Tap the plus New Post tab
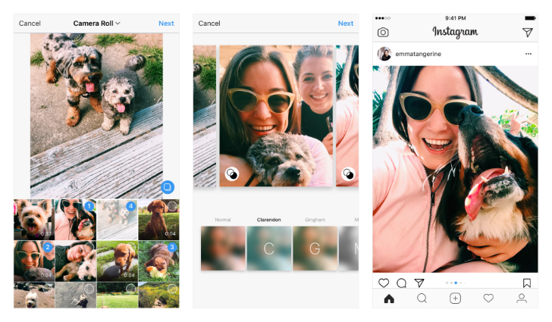 [455, 299]
